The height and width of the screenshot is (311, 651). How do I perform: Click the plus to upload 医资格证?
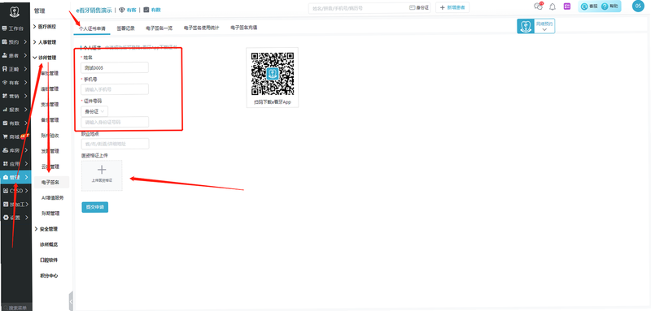[102, 170]
